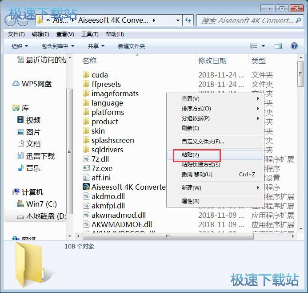This screenshot has width=308, height=293.
Task: Open the 共享 dropdown
Action: 96,46
